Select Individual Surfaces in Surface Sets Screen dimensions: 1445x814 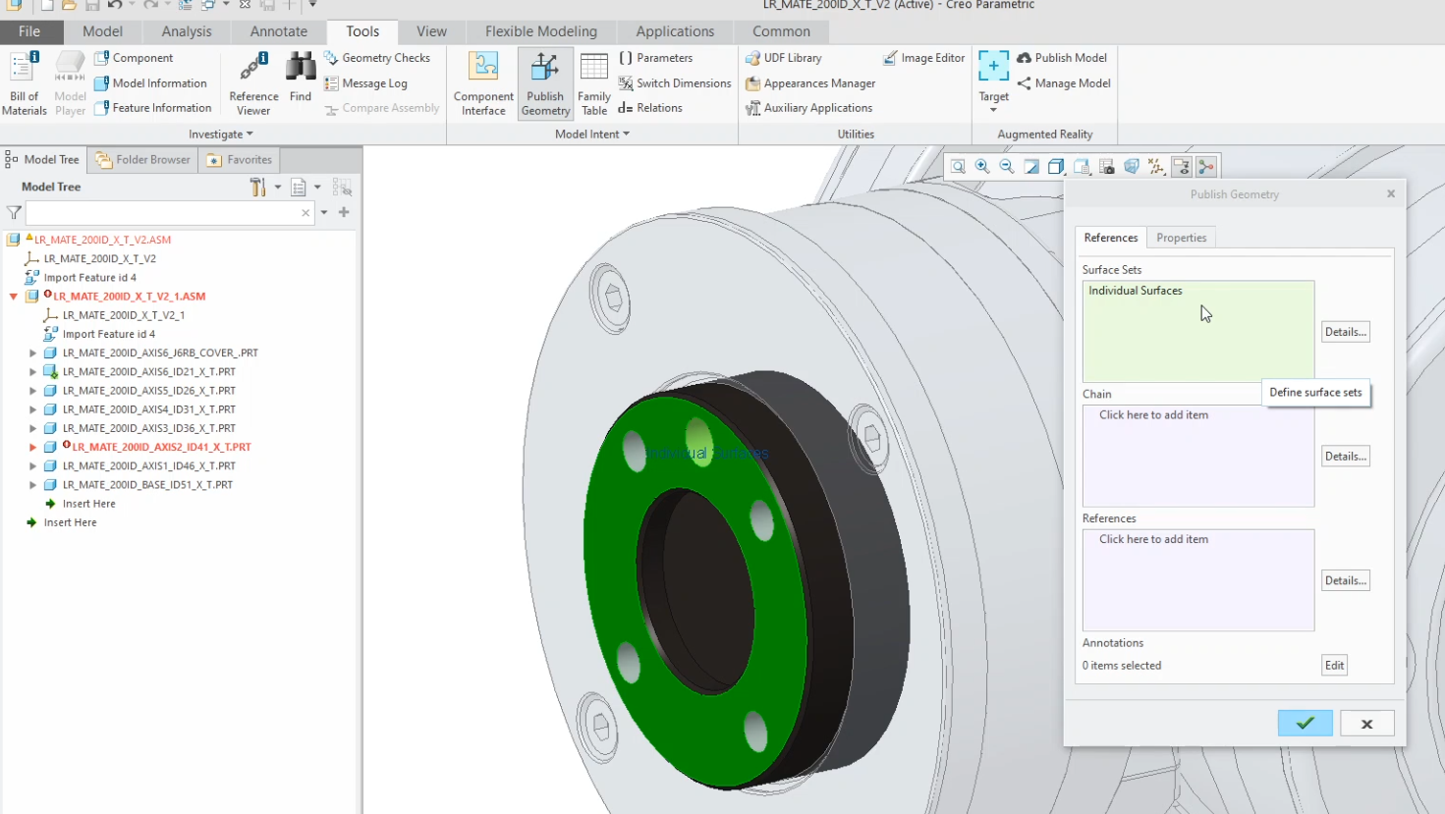click(1135, 291)
